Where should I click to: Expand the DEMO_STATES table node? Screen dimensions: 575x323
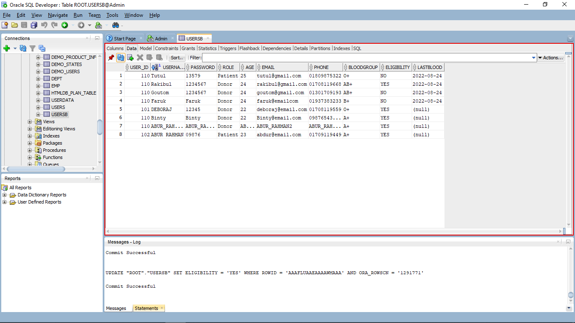[x=38, y=64]
